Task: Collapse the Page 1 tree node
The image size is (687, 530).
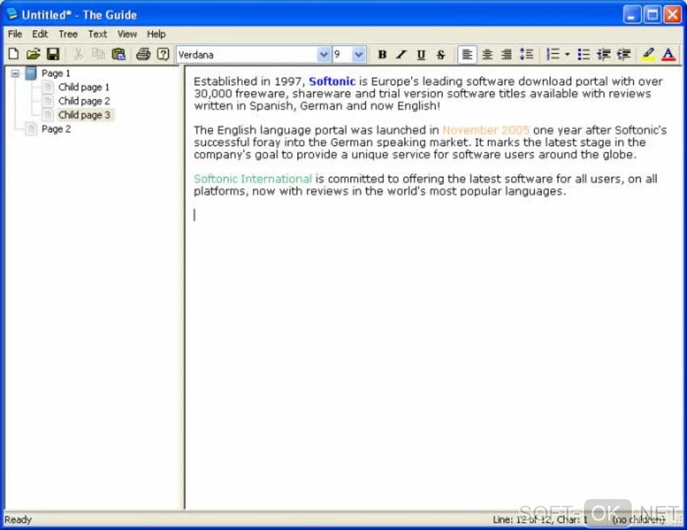Action: pyautogui.click(x=15, y=73)
